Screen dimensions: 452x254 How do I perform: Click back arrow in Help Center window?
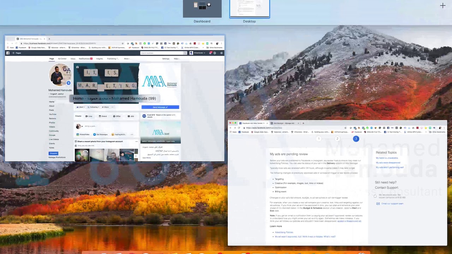[x=230, y=128]
